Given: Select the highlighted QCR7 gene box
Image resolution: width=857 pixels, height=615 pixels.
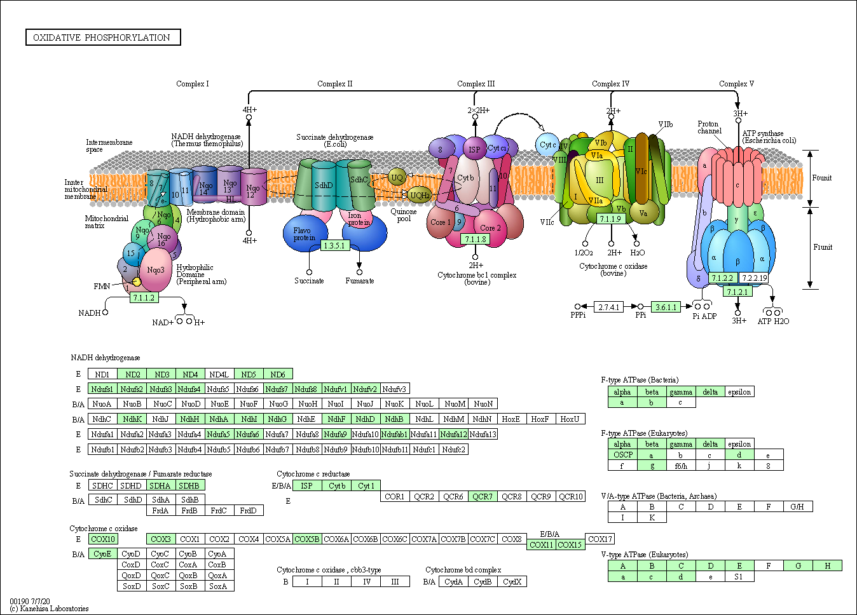Looking at the screenshot, I should click(x=483, y=496).
